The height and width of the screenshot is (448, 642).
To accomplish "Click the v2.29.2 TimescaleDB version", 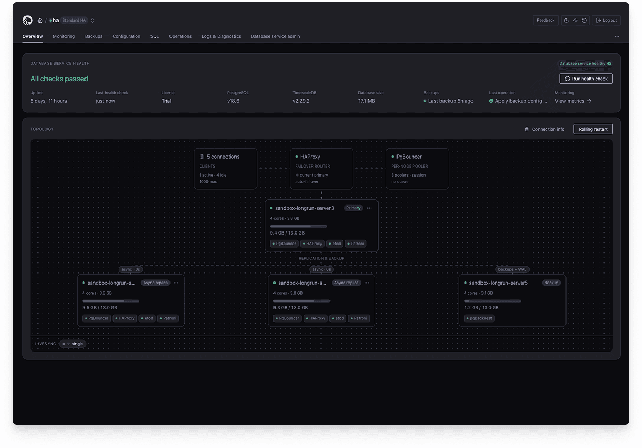I will 301,101.
